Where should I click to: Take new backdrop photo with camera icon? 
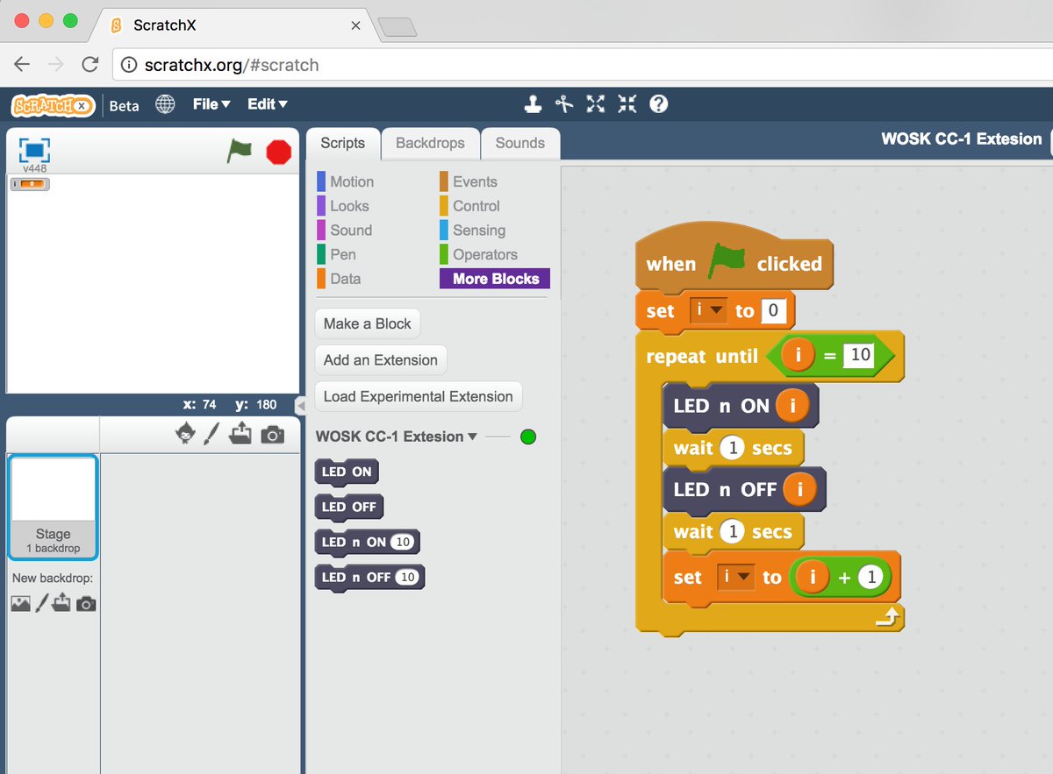(x=86, y=604)
